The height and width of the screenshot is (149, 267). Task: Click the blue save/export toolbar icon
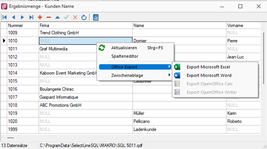tap(96, 17)
